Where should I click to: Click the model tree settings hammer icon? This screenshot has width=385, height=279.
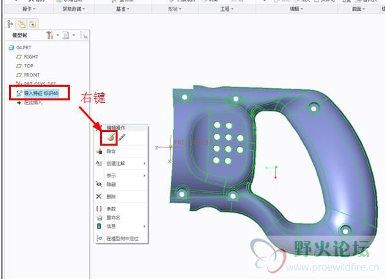pos(50,35)
